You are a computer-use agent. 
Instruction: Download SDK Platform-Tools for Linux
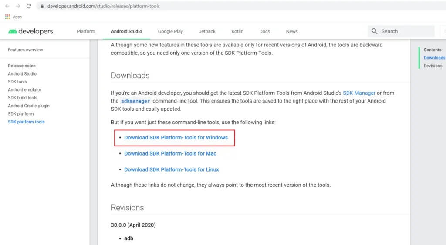click(172, 169)
